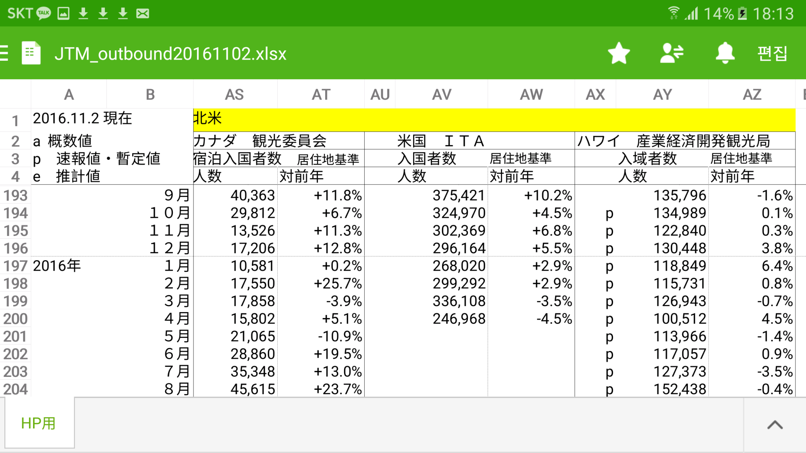
Task: Select cell with value +10.2%
Action: point(531,195)
